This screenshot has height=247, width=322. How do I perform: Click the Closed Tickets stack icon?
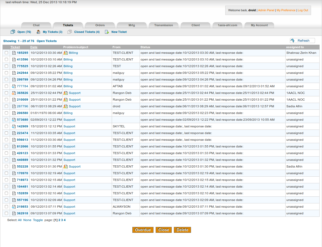tap(70, 32)
